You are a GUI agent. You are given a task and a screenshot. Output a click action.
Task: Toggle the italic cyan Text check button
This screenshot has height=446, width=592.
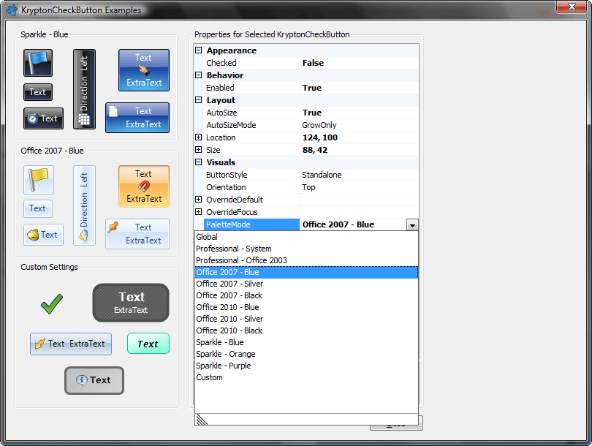tap(148, 344)
